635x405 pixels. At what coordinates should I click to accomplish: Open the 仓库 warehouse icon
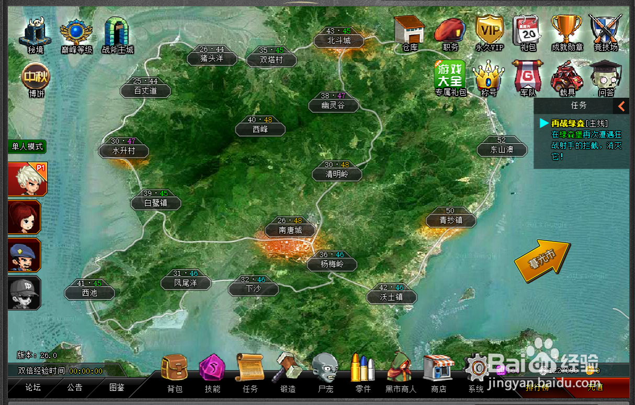click(410, 33)
